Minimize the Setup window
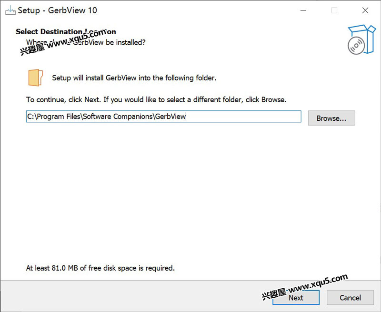The width and height of the screenshot is (381, 312). click(x=303, y=10)
